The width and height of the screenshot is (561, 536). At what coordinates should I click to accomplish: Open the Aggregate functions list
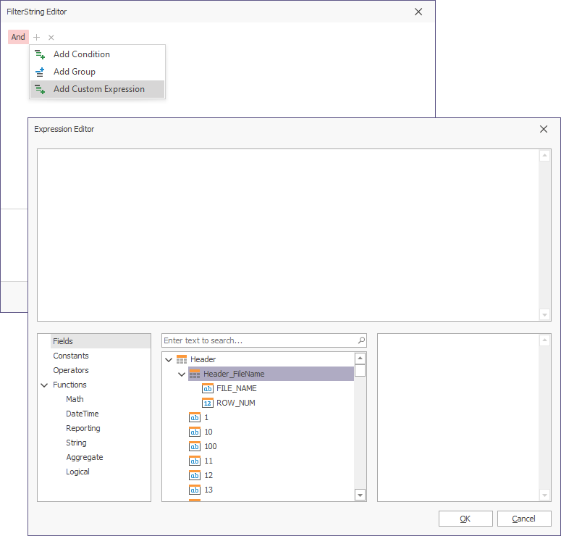click(85, 458)
